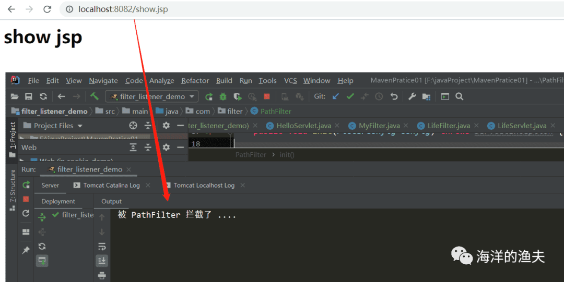Open the filter_listener_demo run configuration dropdown
Image resolution: width=564 pixels, height=282 pixels.
click(x=151, y=96)
